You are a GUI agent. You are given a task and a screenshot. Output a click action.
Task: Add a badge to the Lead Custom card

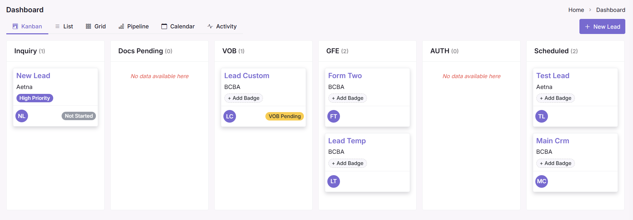(244, 98)
